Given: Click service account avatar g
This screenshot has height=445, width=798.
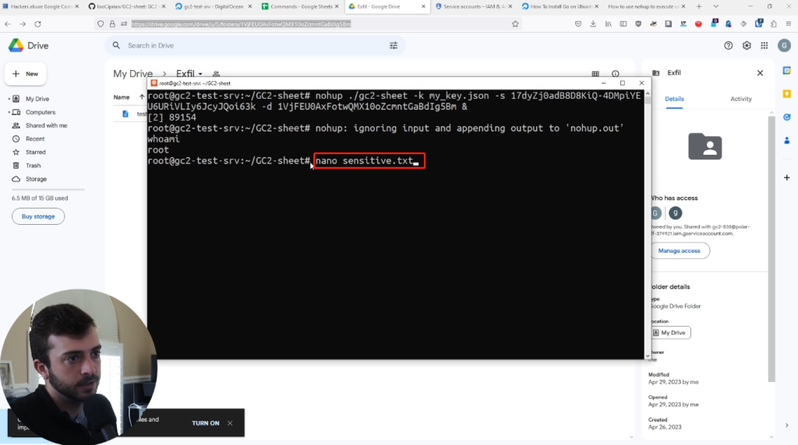Looking at the screenshot, I should click(x=676, y=213).
